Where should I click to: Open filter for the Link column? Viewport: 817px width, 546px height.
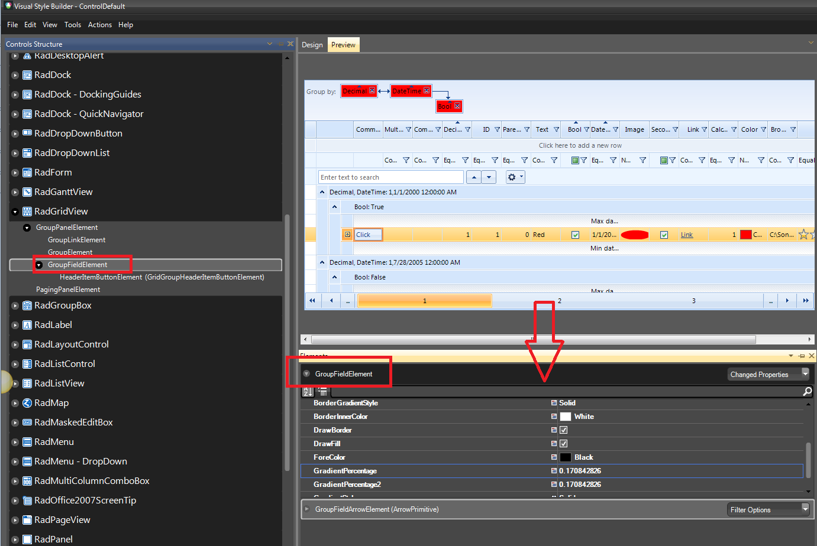tap(704, 129)
